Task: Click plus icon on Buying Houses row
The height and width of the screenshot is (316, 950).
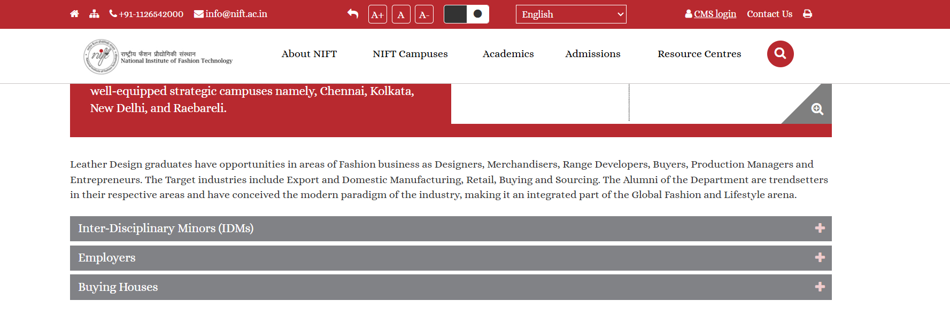Action: (820, 287)
